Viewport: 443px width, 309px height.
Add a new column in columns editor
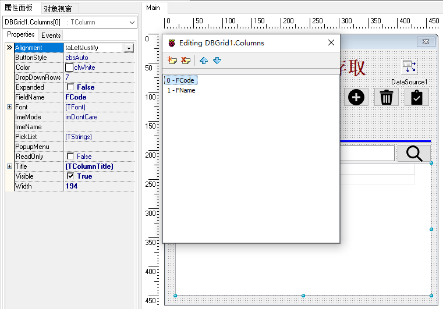tap(172, 60)
